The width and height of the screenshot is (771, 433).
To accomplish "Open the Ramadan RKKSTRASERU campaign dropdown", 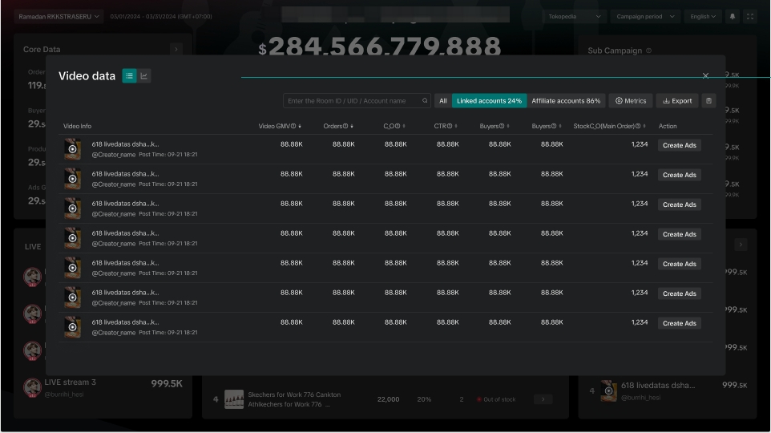I will (x=59, y=17).
